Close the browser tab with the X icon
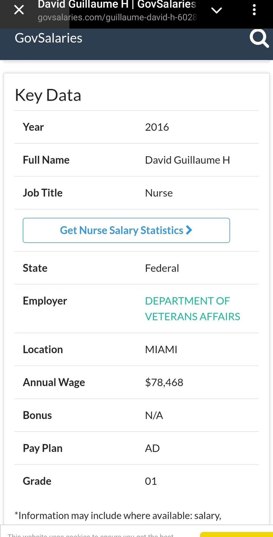 pyautogui.click(x=19, y=10)
